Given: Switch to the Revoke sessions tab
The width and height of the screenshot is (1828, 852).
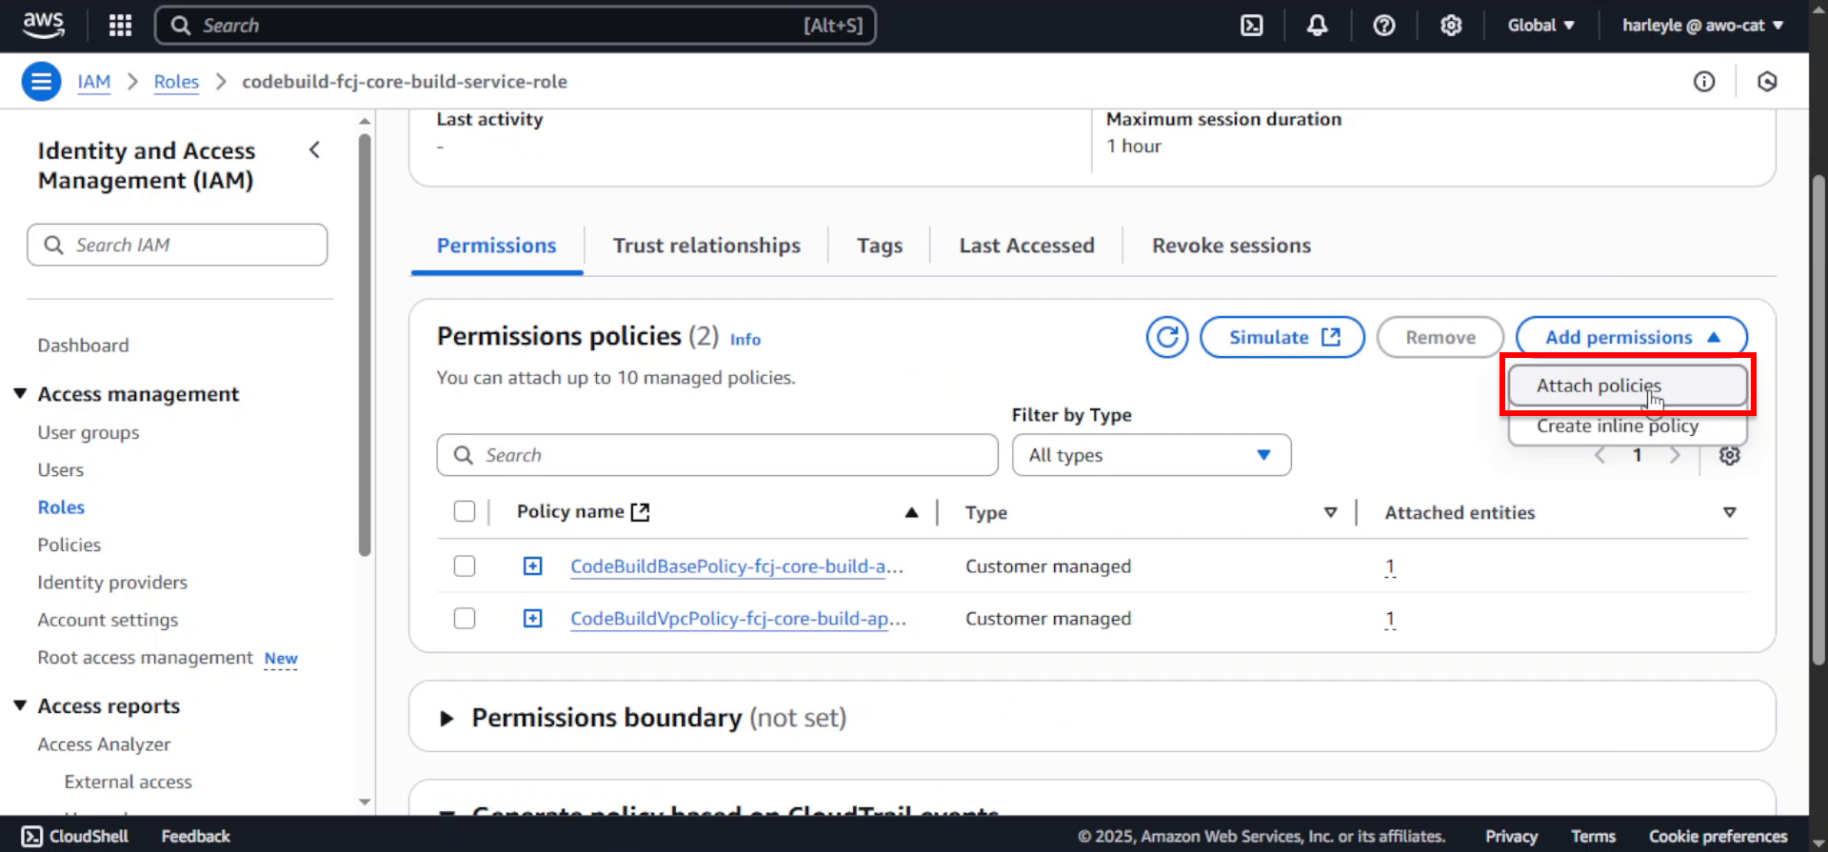Looking at the screenshot, I should [x=1231, y=246].
